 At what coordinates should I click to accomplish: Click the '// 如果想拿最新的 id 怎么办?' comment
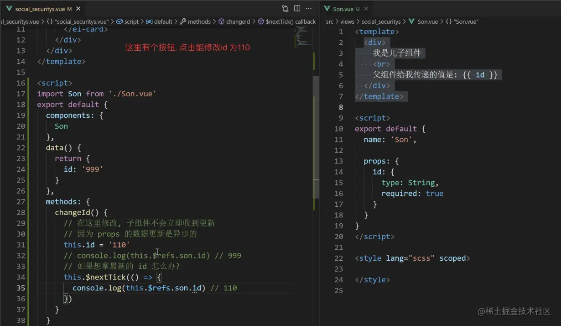(x=122, y=266)
